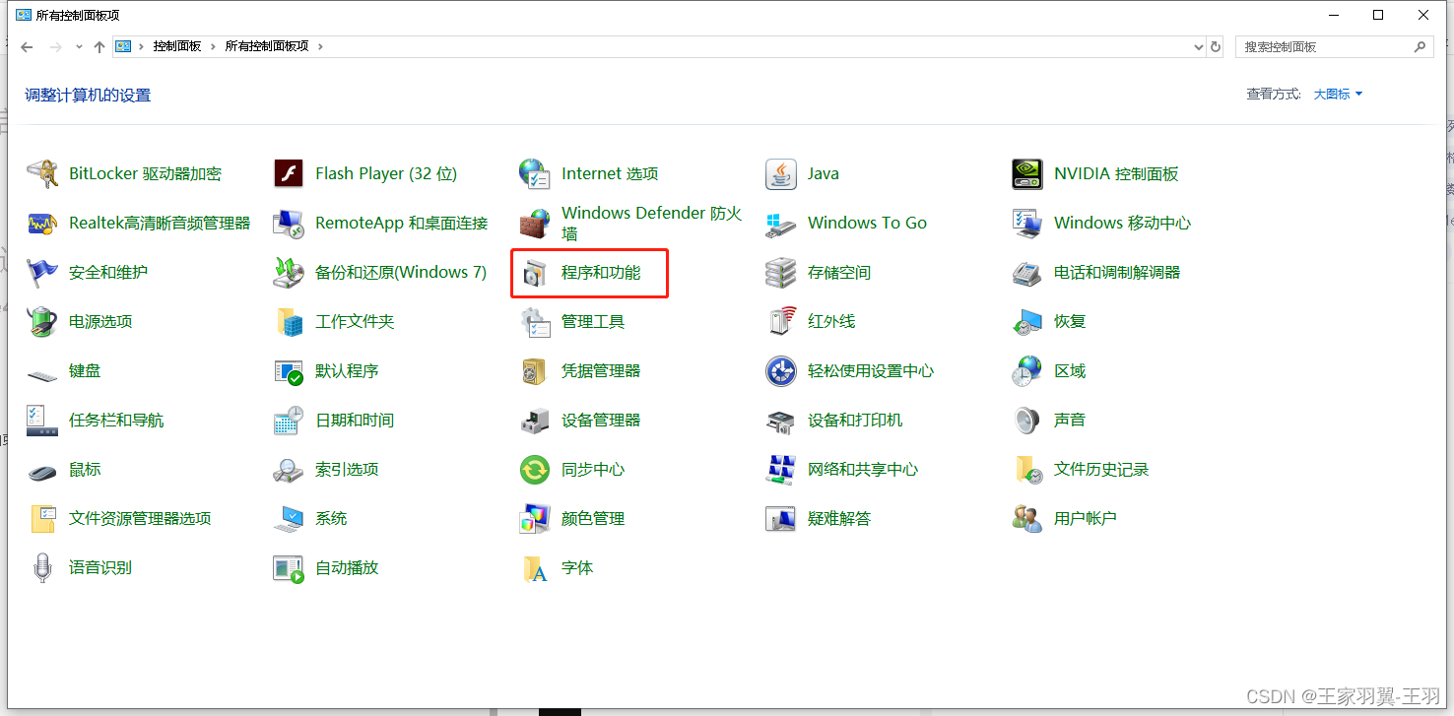Image resolution: width=1454 pixels, height=716 pixels.
Task: Open the 程序和功能 icon
Action: pos(535,273)
